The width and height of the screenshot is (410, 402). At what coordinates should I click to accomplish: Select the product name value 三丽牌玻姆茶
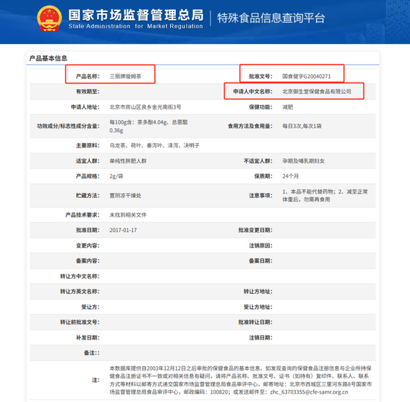coord(125,76)
